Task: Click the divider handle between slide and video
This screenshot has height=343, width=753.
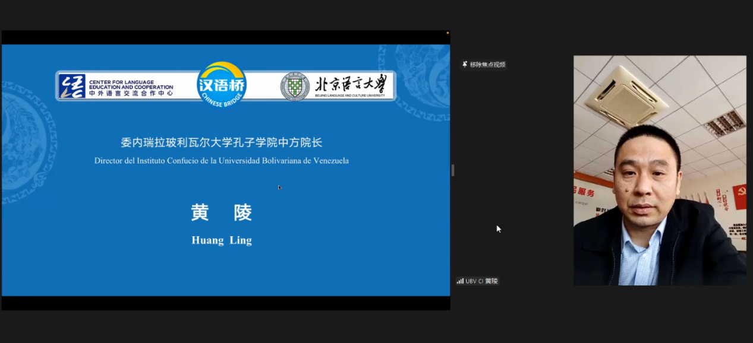Action: 453,170
